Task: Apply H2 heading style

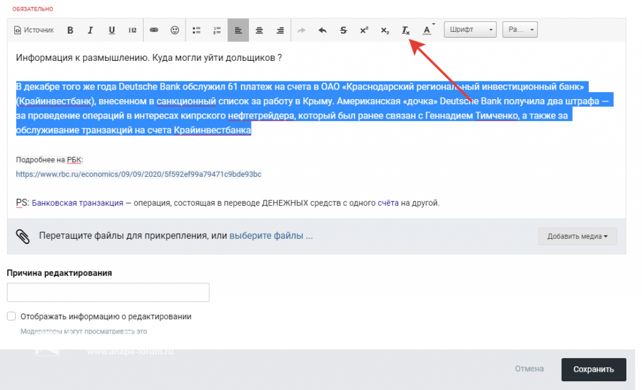Action: 132,30
